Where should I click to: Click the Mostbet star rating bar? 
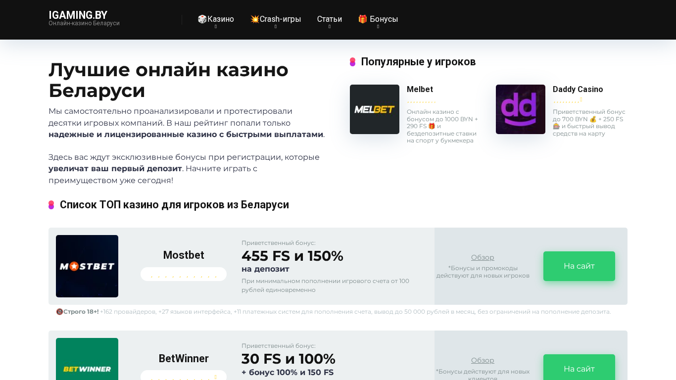(x=184, y=274)
